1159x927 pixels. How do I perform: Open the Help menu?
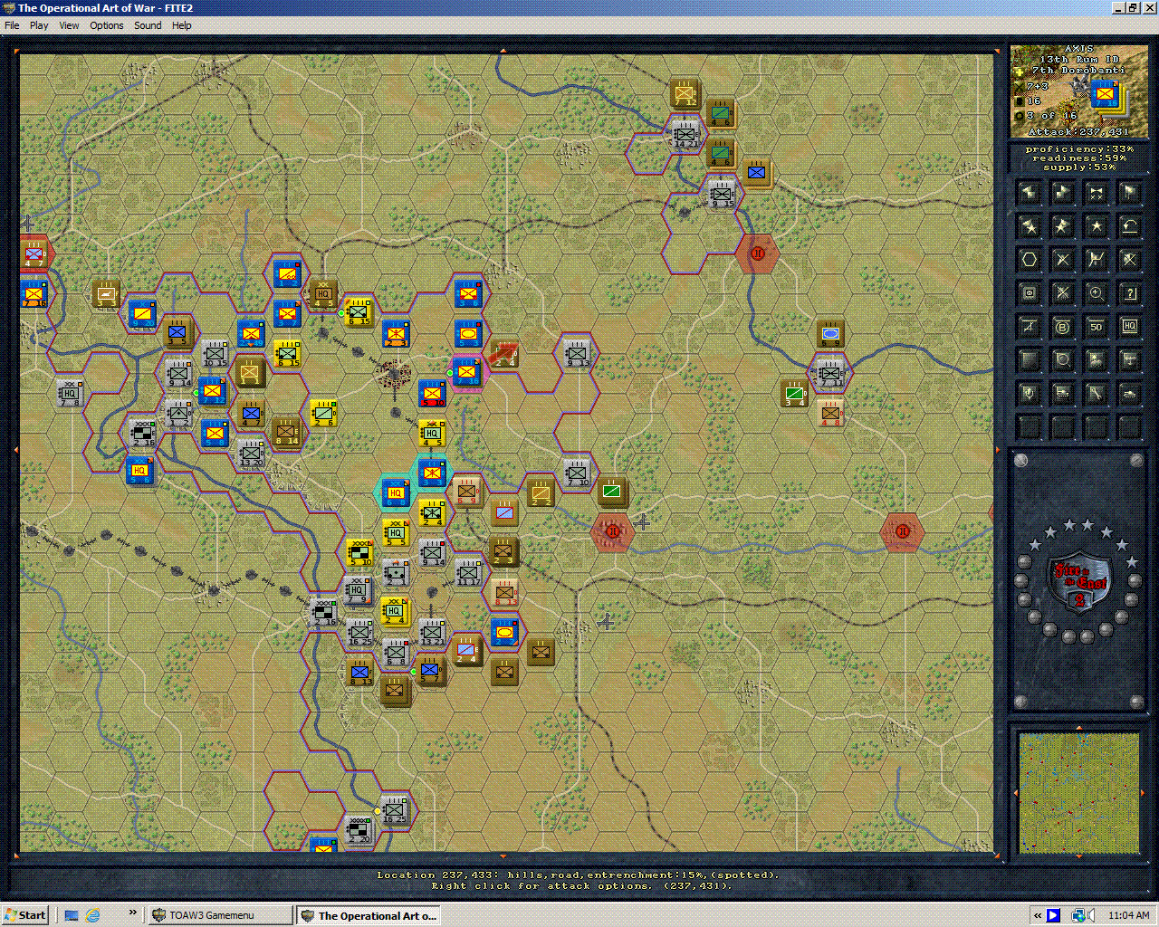click(181, 25)
